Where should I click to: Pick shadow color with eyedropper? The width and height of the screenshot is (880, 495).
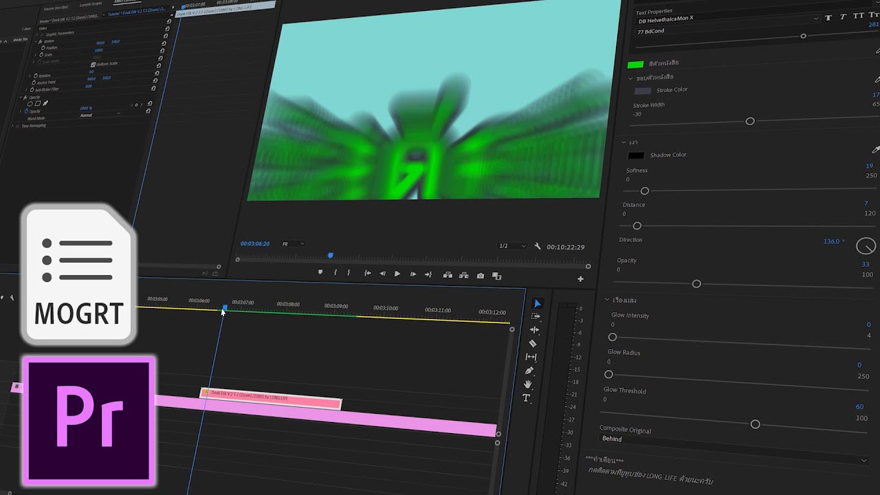click(x=875, y=149)
